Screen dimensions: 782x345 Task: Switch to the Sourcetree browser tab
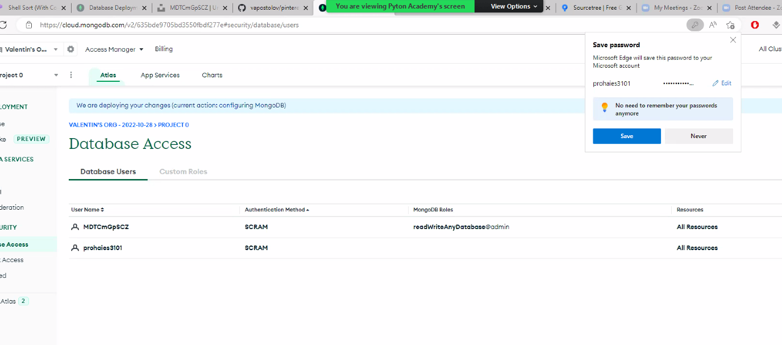coord(595,8)
